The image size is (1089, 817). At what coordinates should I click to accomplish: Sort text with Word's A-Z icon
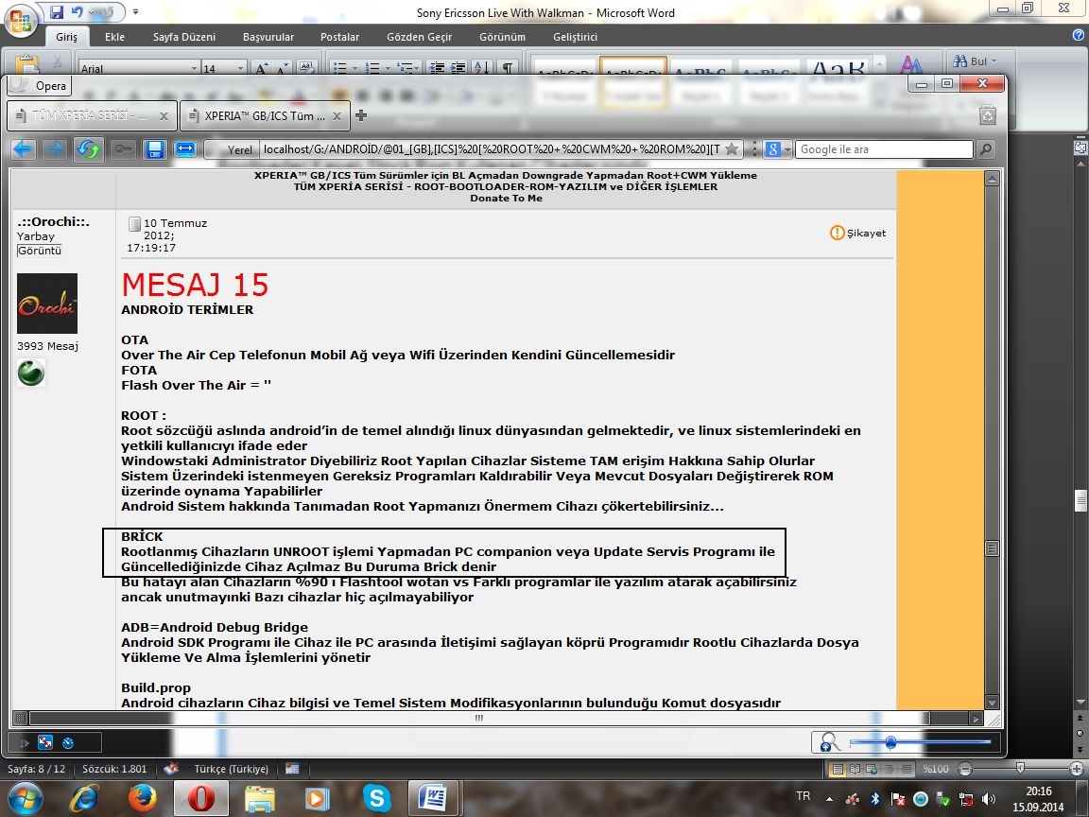pos(481,67)
